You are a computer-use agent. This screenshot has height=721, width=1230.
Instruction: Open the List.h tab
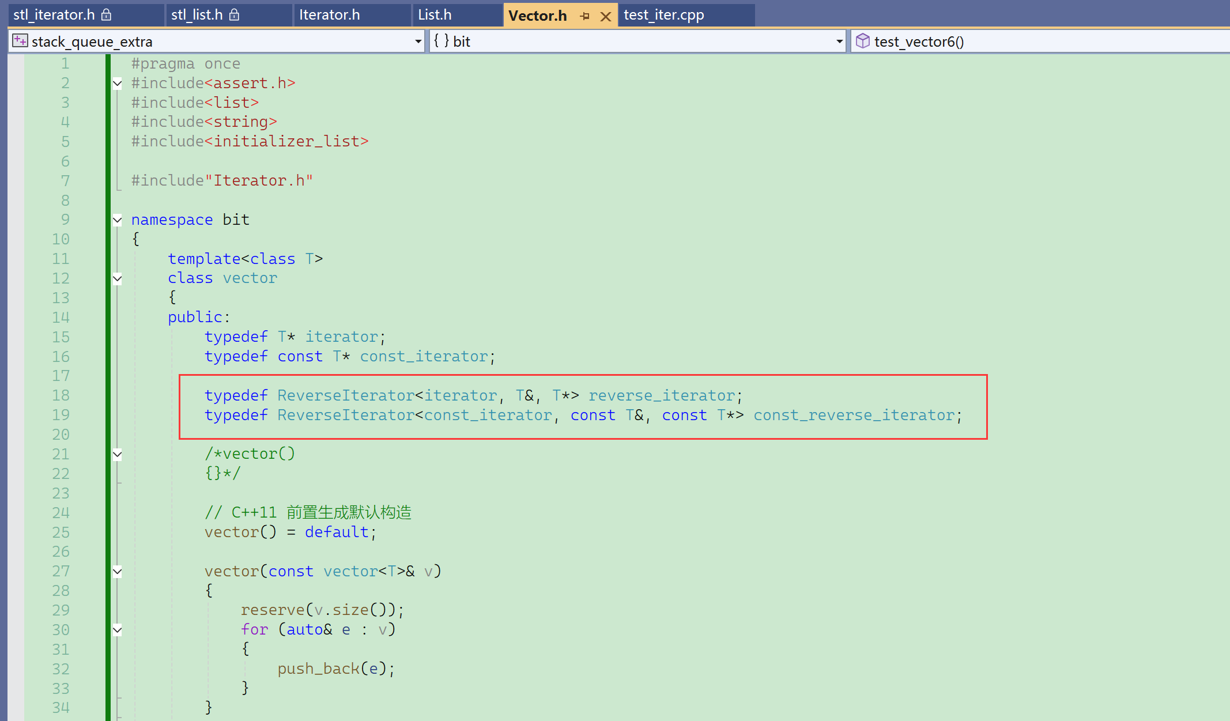(x=435, y=15)
